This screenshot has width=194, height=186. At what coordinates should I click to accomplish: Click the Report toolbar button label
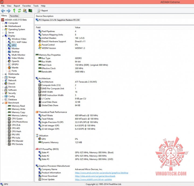(44, 10)
